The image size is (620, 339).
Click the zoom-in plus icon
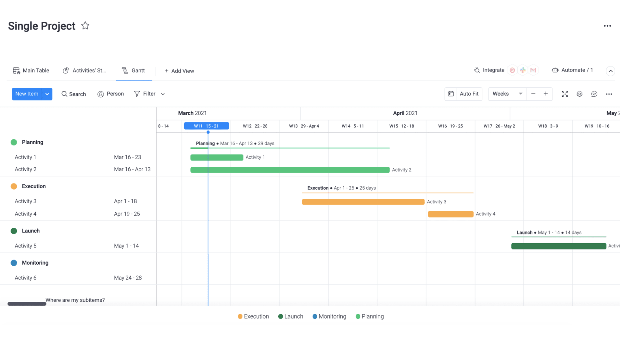pyautogui.click(x=546, y=94)
